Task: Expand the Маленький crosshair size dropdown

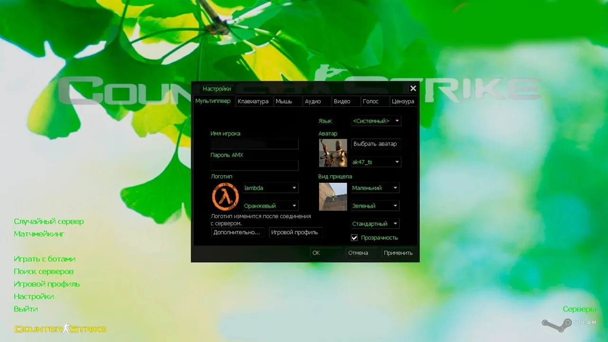Action: pyautogui.click(x=375, y=188)
